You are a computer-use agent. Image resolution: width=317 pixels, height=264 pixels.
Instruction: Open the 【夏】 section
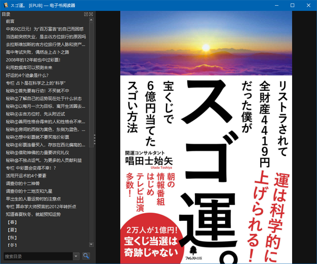[x=12, y=230]
